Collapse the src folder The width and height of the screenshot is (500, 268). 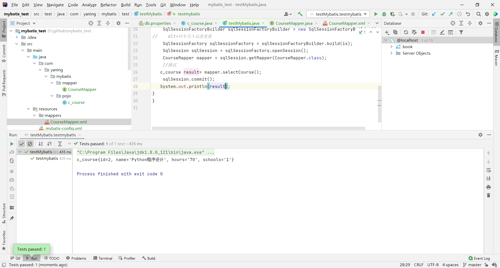tap(17, 44)
